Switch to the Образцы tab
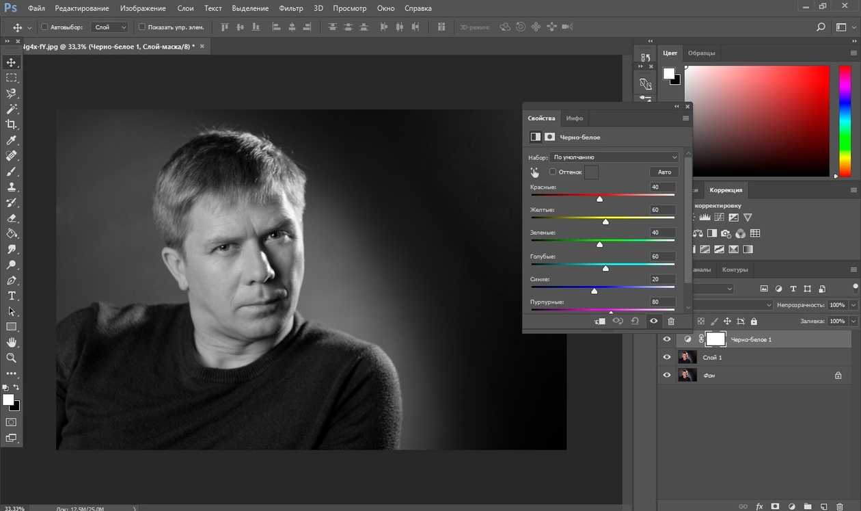This screenshot has height=511, width=861. 702,53
